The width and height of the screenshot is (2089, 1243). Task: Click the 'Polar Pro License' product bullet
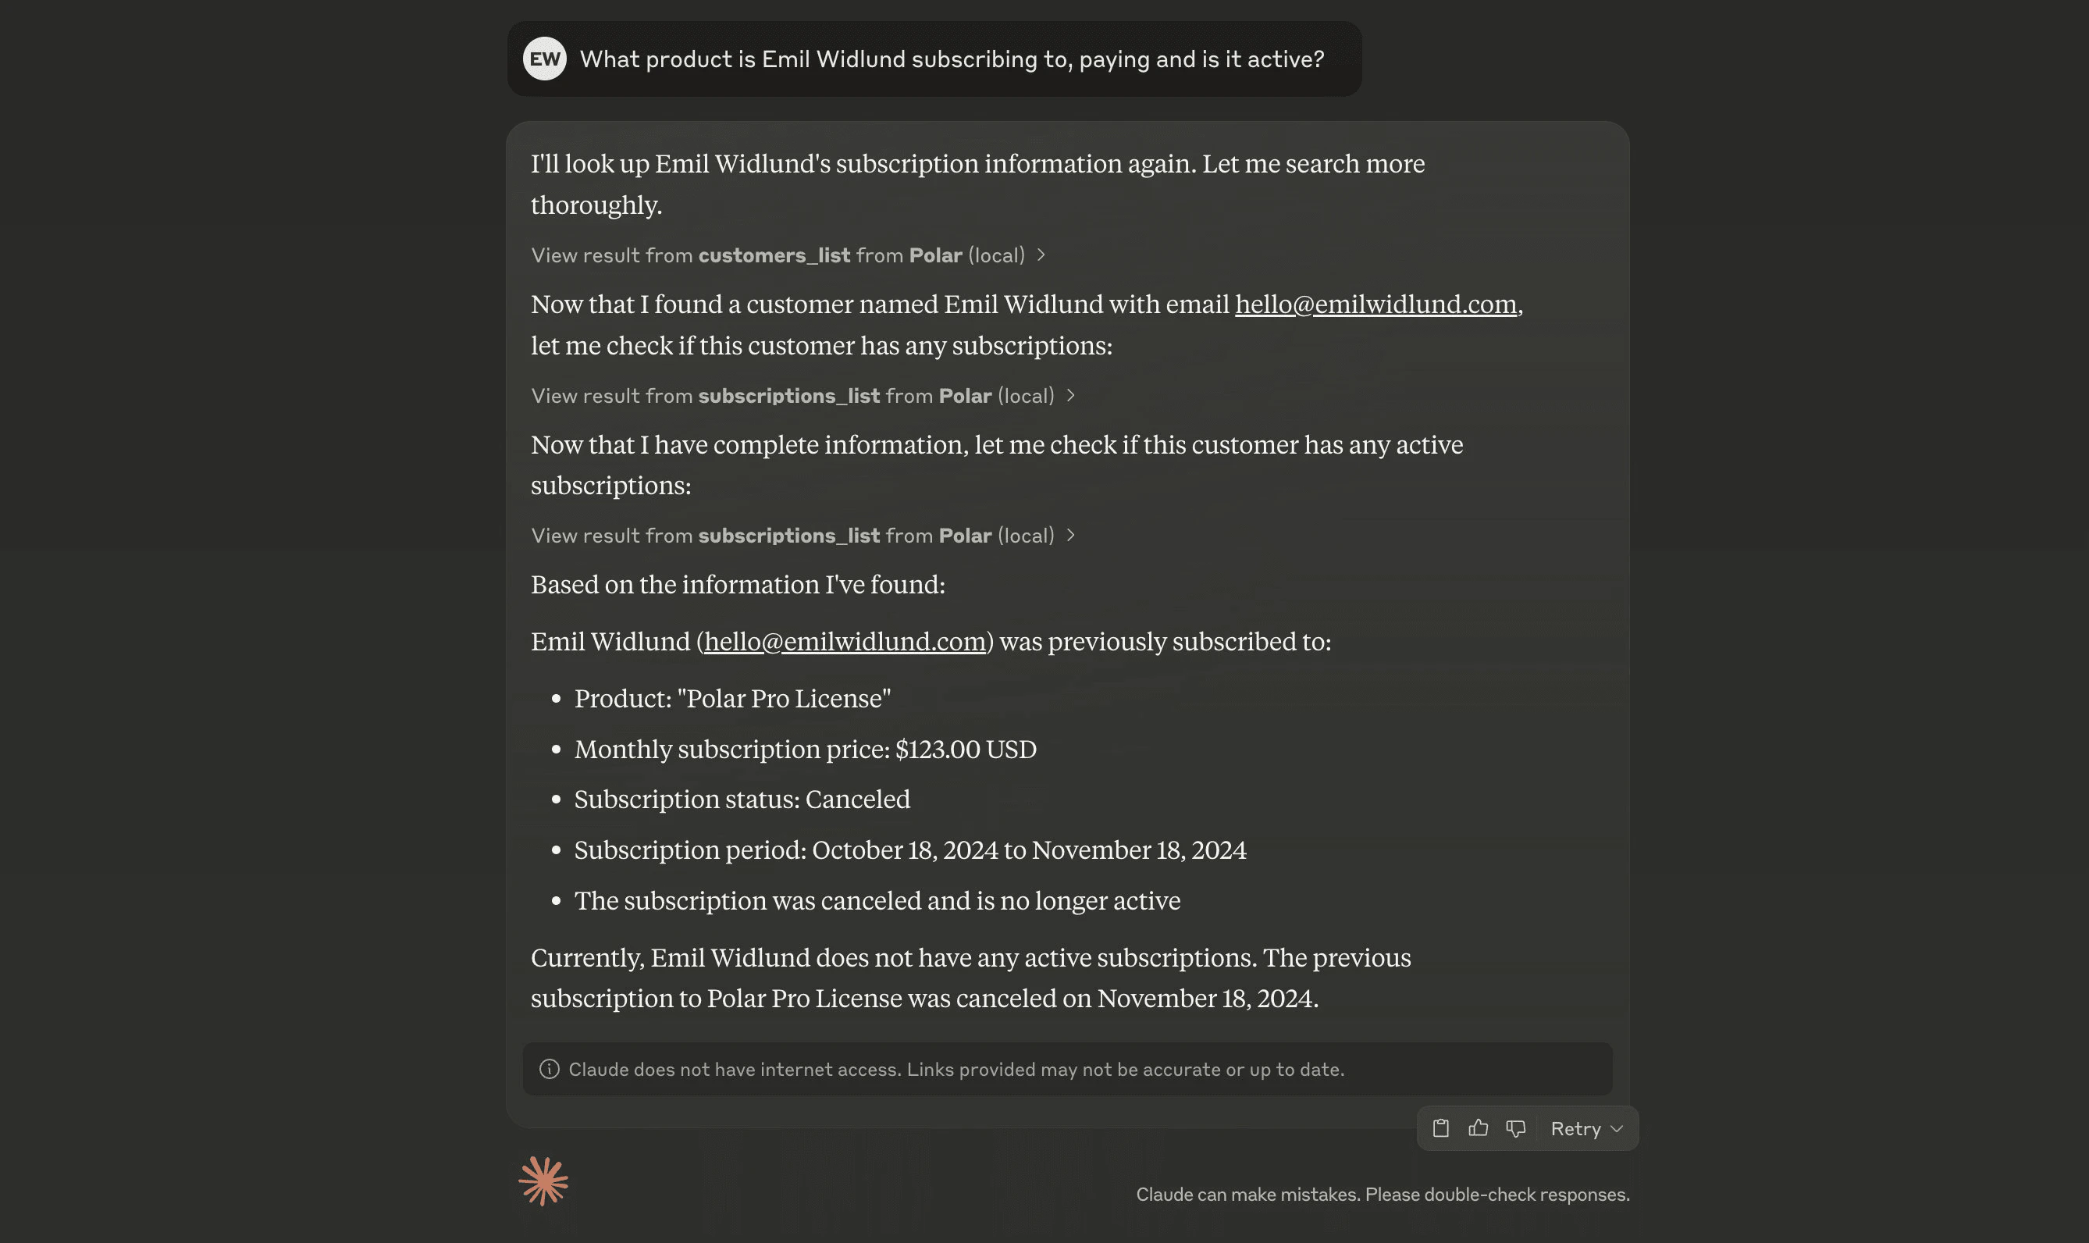pos(732,699)
